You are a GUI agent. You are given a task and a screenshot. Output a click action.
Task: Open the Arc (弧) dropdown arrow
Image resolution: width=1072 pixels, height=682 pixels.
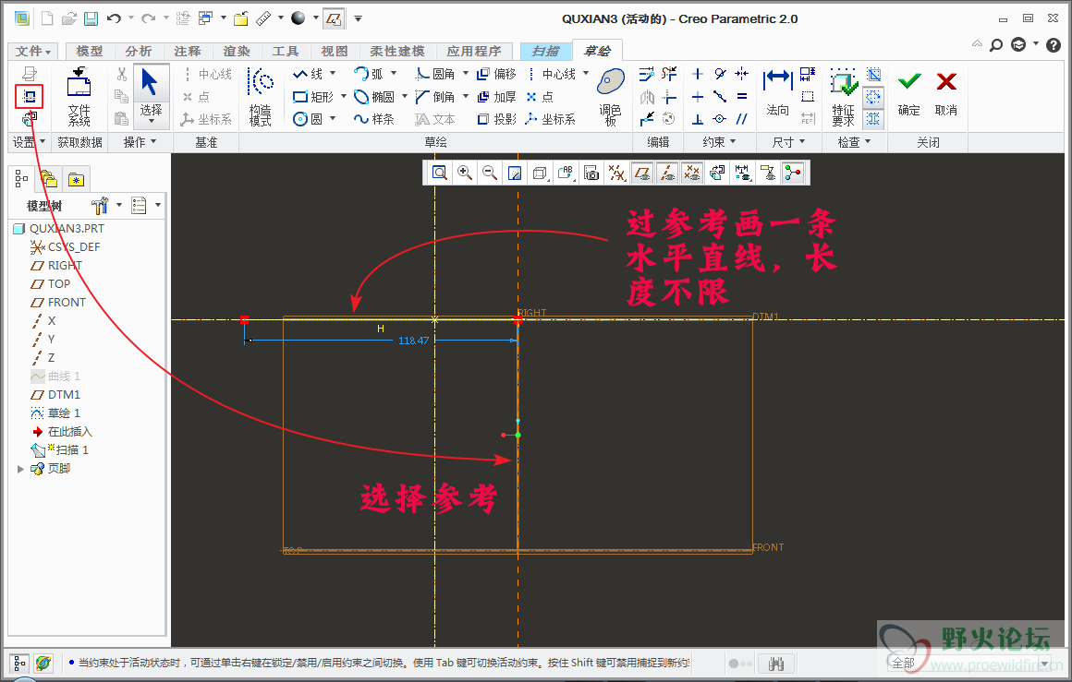click(x=394, y=73)
